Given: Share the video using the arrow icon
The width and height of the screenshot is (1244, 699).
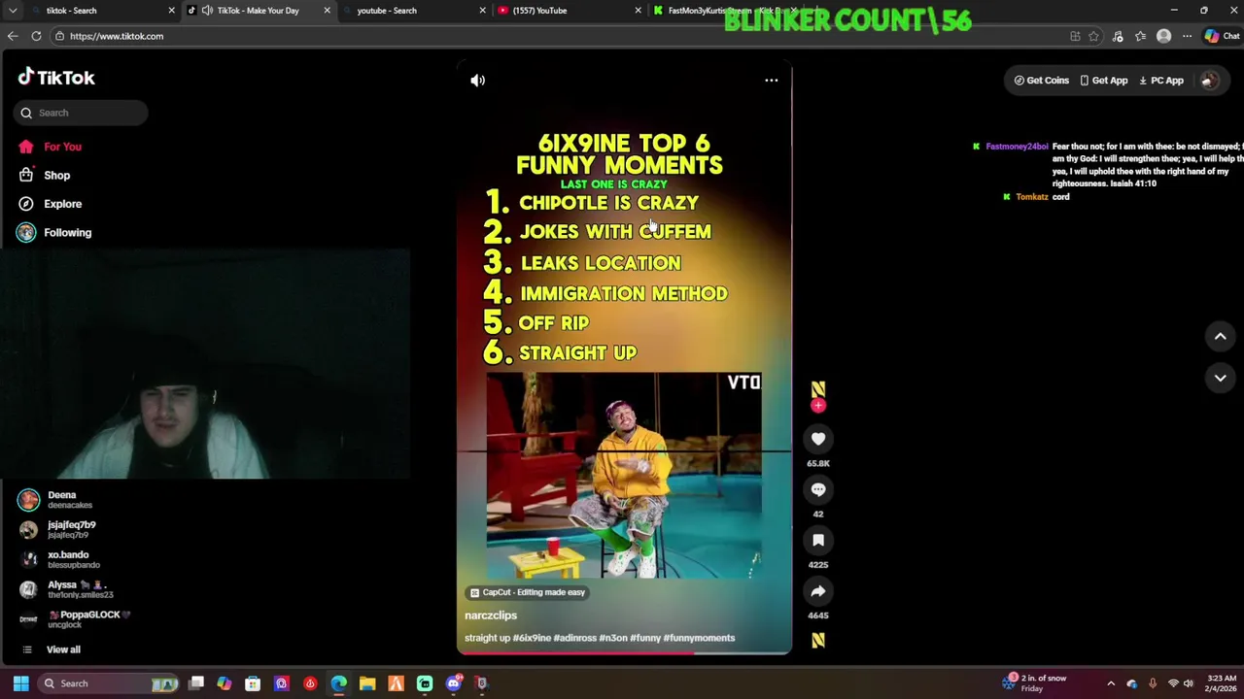Looking at the screenshot, I should pyautogui.click(x=818, y=590).
